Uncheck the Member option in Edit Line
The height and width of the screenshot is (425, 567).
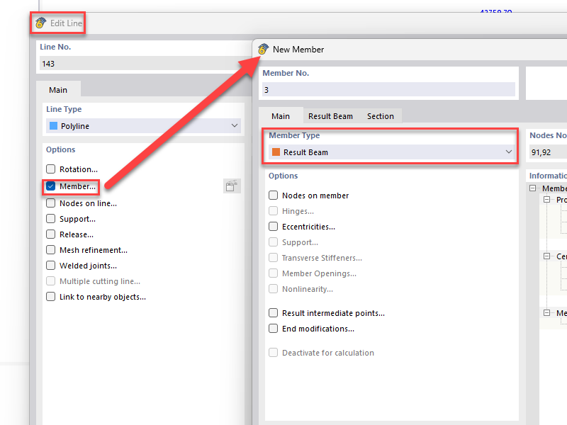point(50,186)
